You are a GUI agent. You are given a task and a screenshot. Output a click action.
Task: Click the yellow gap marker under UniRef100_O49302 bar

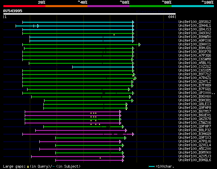coord(114,35)
